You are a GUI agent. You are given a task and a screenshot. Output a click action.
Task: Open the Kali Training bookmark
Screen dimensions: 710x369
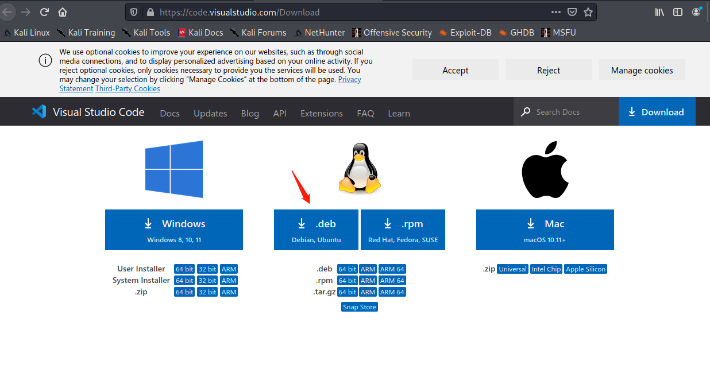click(86, 33)
